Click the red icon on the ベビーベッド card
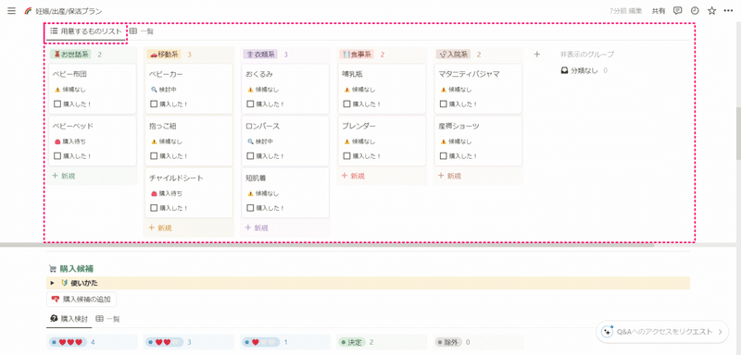Screen dimensions: 741x355 57,141
